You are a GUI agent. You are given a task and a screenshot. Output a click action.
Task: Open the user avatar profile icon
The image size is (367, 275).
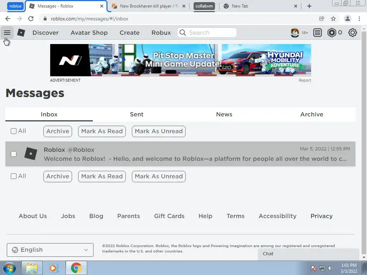point(295,33)
